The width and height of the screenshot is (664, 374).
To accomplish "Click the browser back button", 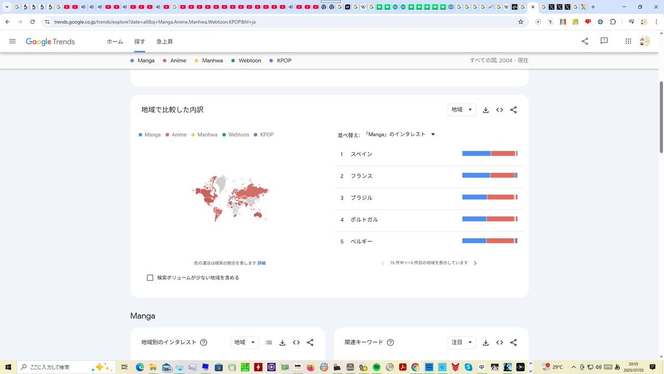I will click(8, 22).
